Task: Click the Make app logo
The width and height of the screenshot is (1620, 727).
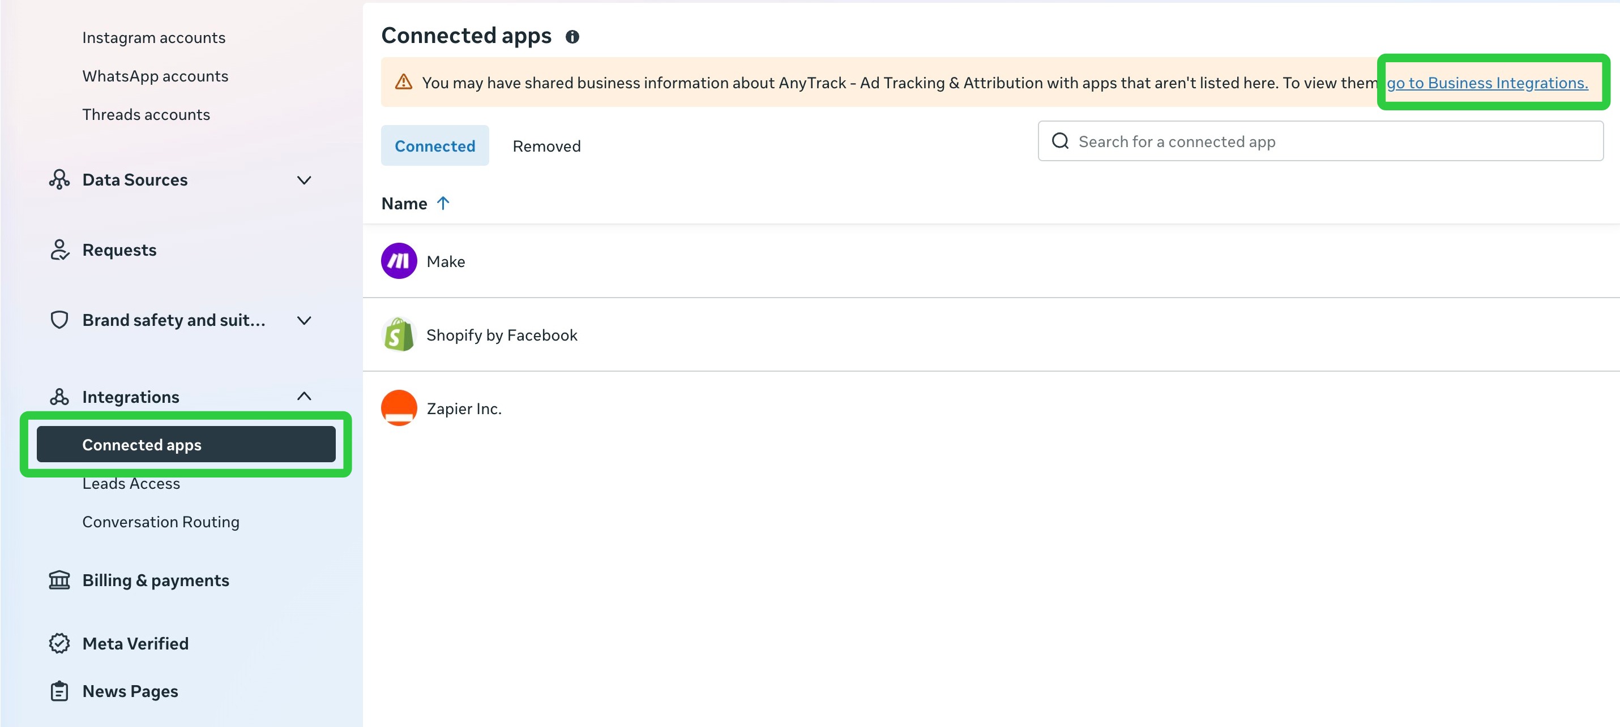Action: click(399, 261)
